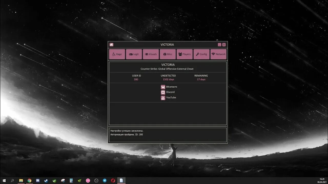Open Telegram from the taskbar
The image size is (328, 184).
pyautogui.click(x=105, y=180)
